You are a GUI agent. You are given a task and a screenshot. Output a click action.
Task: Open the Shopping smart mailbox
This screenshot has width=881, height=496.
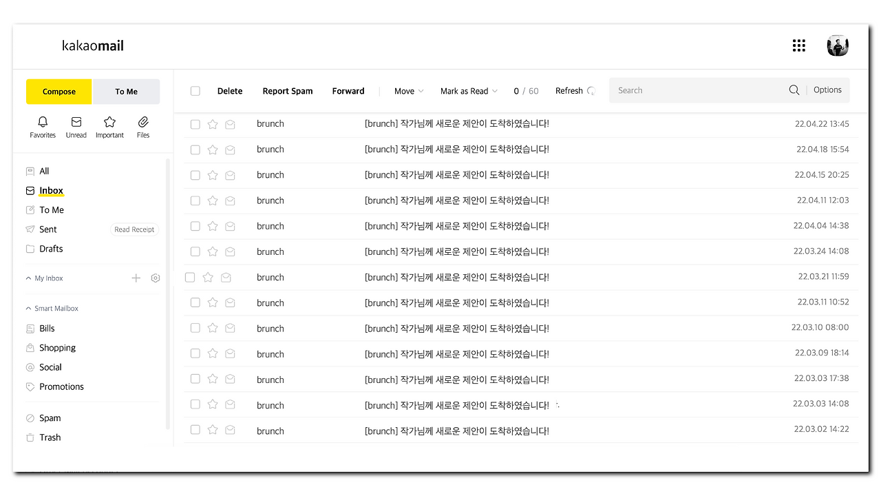pyautogui.click(x=57, y=348)
